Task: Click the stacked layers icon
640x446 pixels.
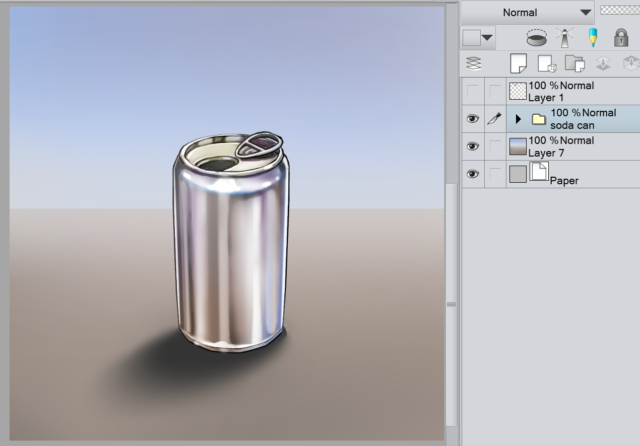Action: [x=474, y=63]
